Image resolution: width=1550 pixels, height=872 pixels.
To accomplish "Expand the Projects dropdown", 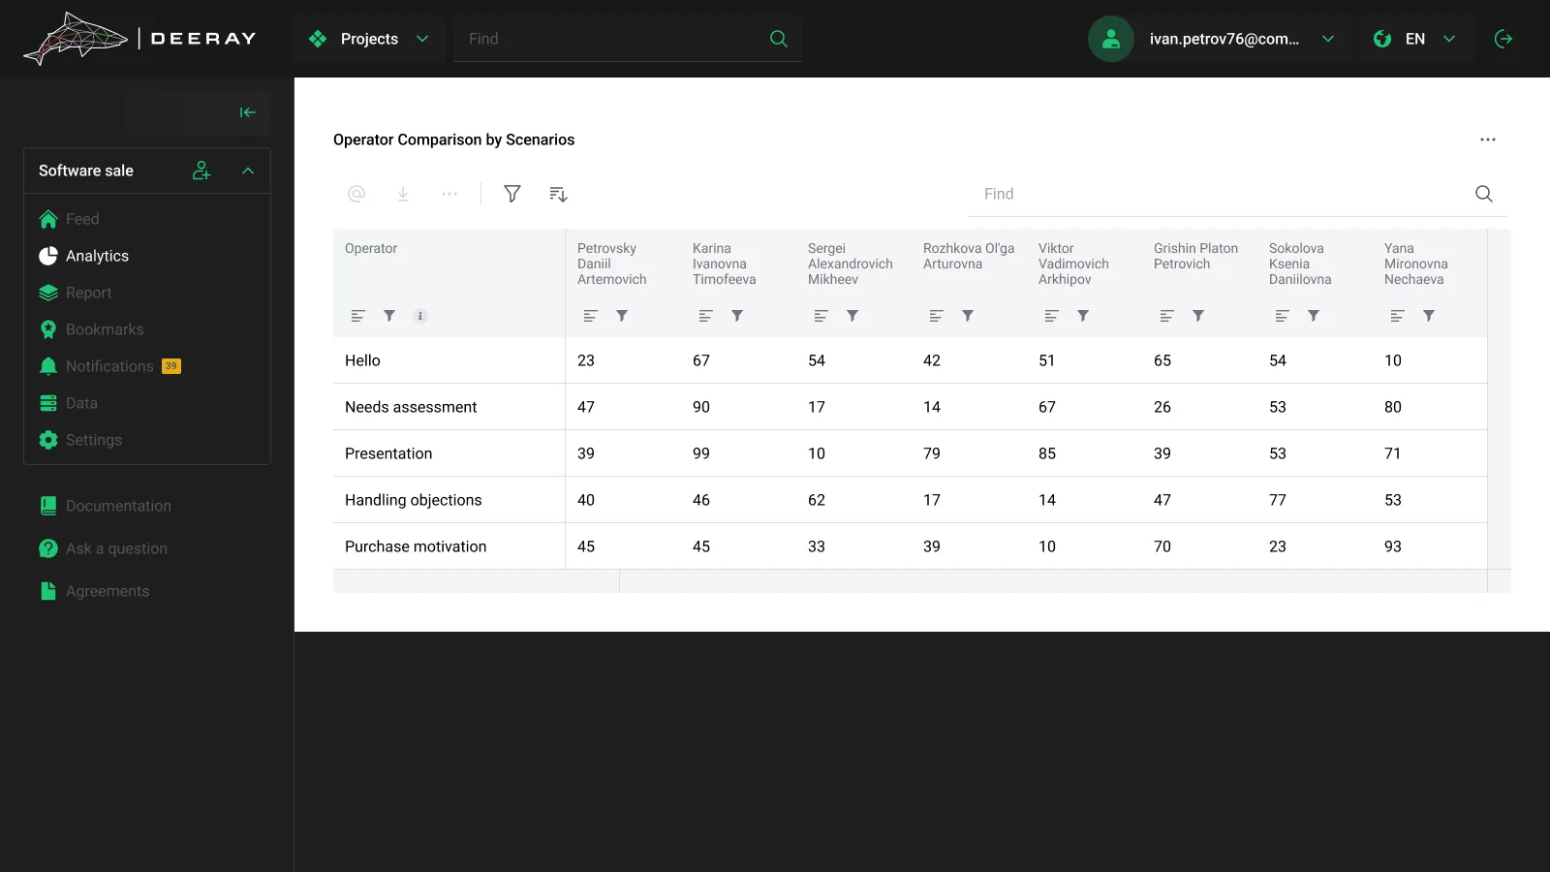I will (x=369, y=39).
